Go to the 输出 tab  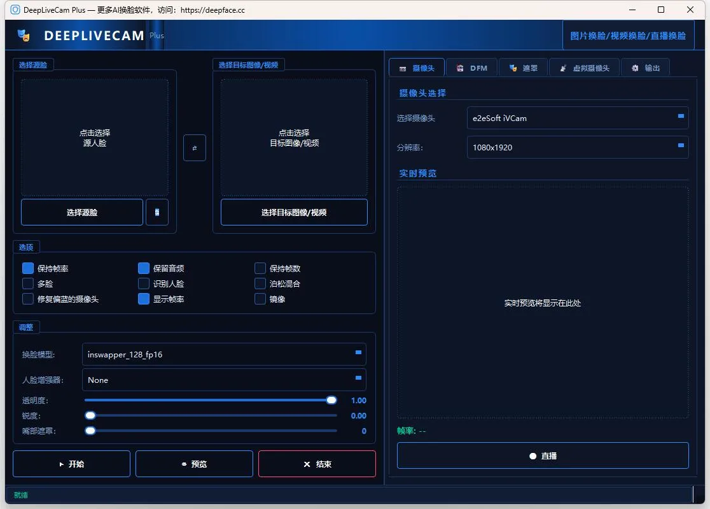pyautogui.click(x=645, y=68)
